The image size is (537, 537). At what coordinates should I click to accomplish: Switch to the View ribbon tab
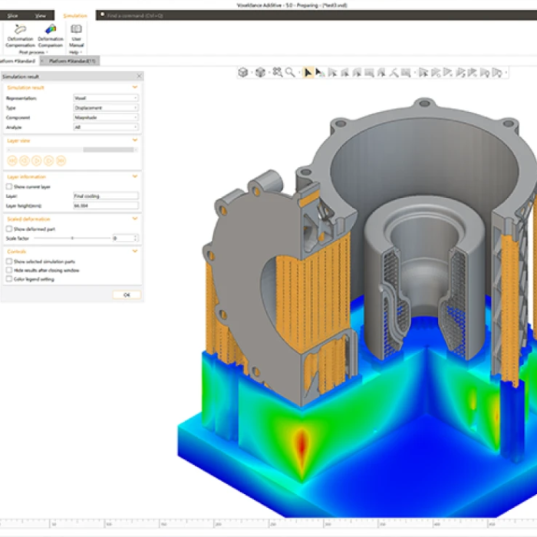(x=40, y=15)
